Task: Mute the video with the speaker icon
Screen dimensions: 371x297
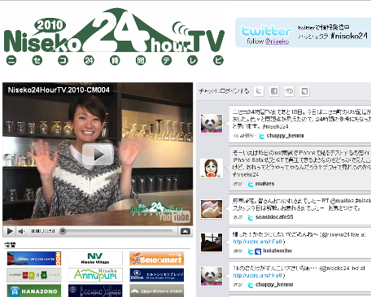Action: click(21, 231)
